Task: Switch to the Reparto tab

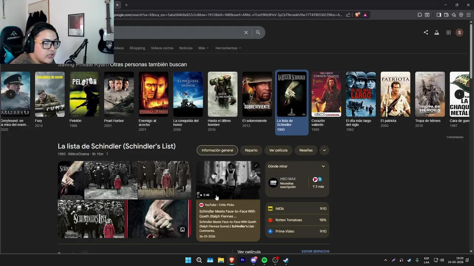Action: 251,150
